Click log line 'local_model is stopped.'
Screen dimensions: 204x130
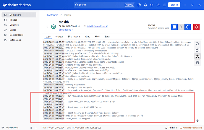tap(78, 118)
